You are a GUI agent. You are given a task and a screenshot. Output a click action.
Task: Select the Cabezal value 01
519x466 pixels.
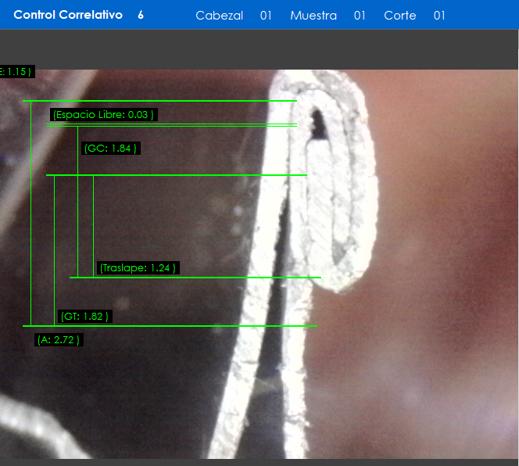click(x=266, y=16)
